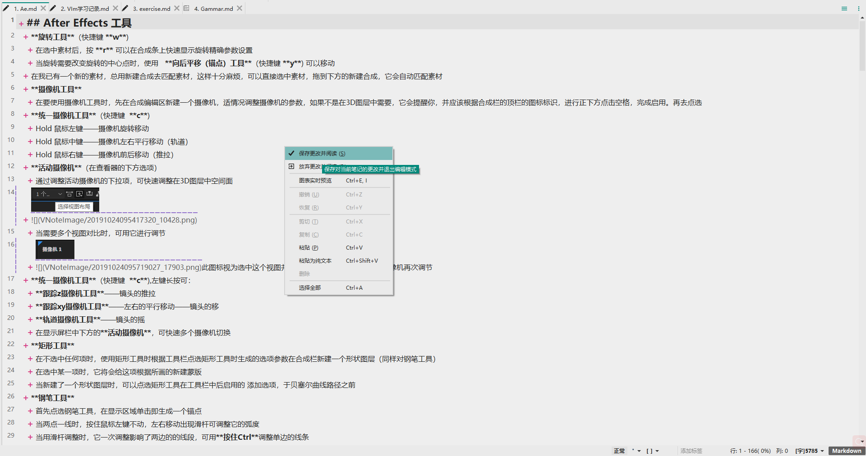Click the 正常 Vim mode indicator in the status bar
This screenshot has height=456, width=866.
(x=619, y=451)
